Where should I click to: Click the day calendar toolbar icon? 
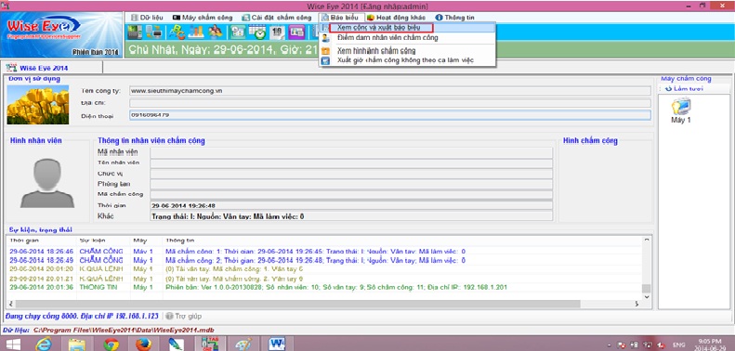coord(277,32)
